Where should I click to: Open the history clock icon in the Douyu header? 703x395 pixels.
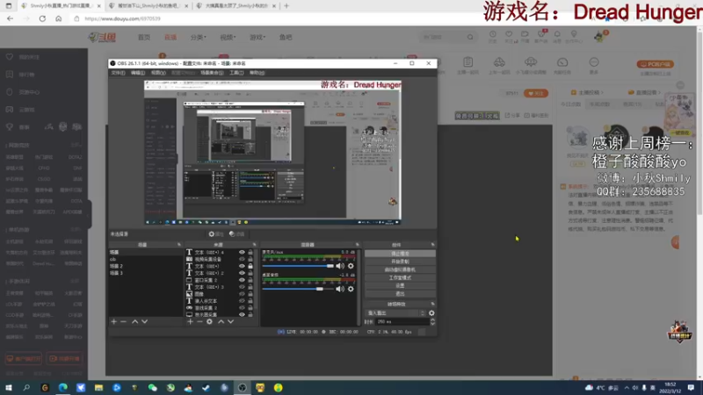[492, 36]
